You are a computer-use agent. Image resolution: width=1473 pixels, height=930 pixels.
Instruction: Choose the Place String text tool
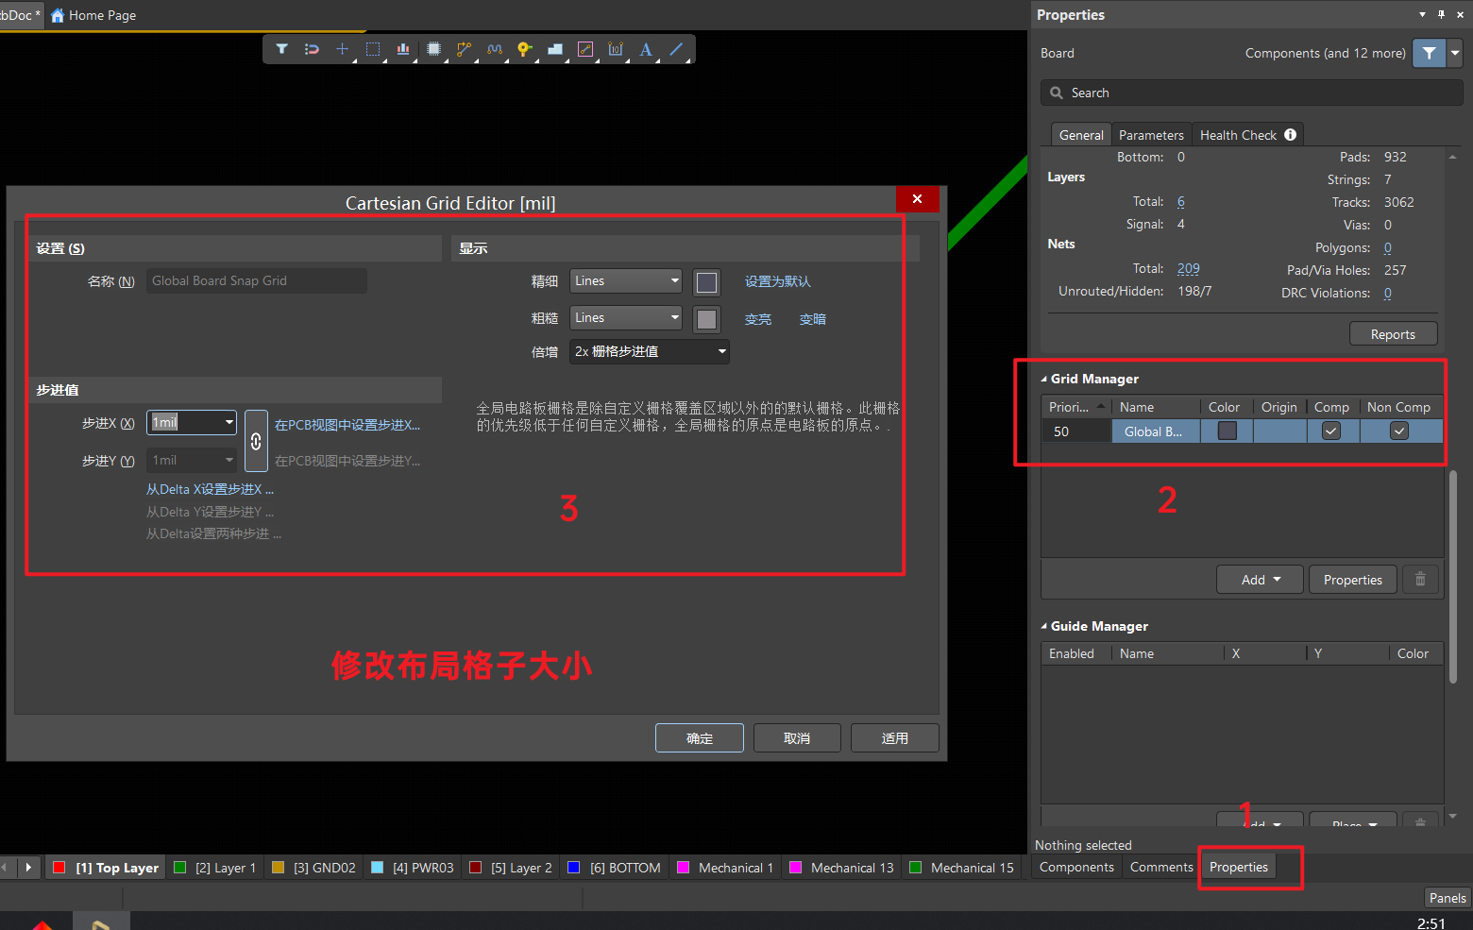tap(646, 49)
